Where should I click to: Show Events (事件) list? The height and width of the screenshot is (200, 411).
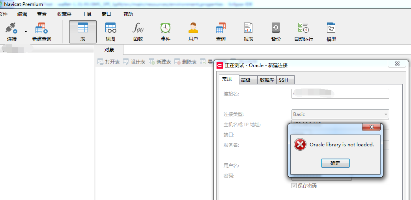[x=166, y=32]
